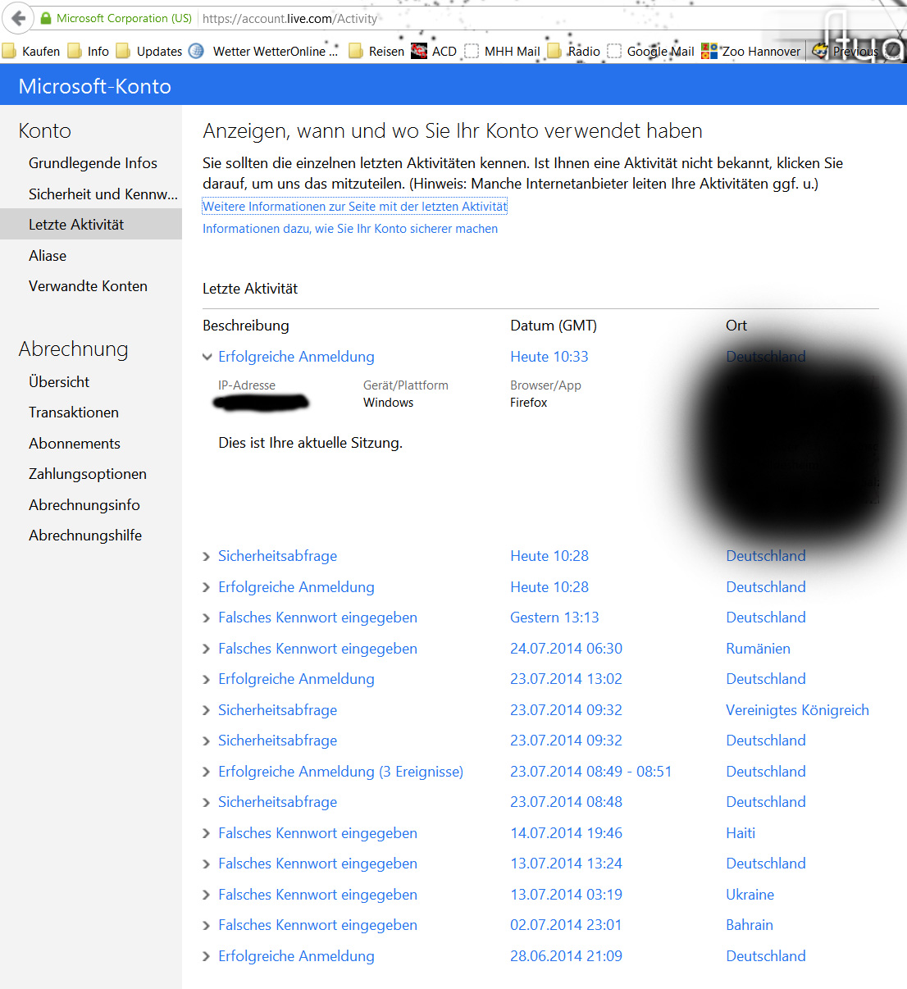Viewport: 907px width, 989px height.
Task: Open Zahlungsoptionen under Abrechnung
Action: (x=88, y=474)
